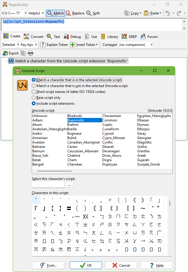Select Cherokee in the script list
The height and width of the screenshot is (272, 188).
pos(75,164)
